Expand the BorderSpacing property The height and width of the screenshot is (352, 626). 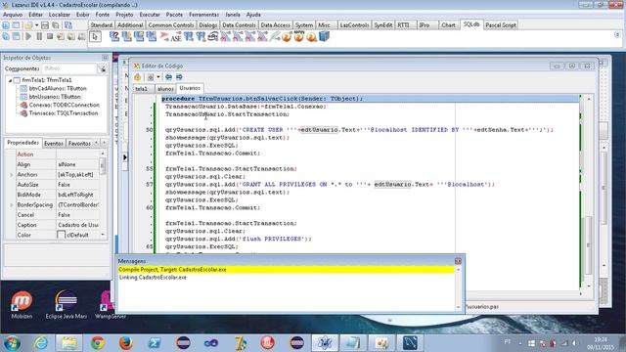pos(11,204)
